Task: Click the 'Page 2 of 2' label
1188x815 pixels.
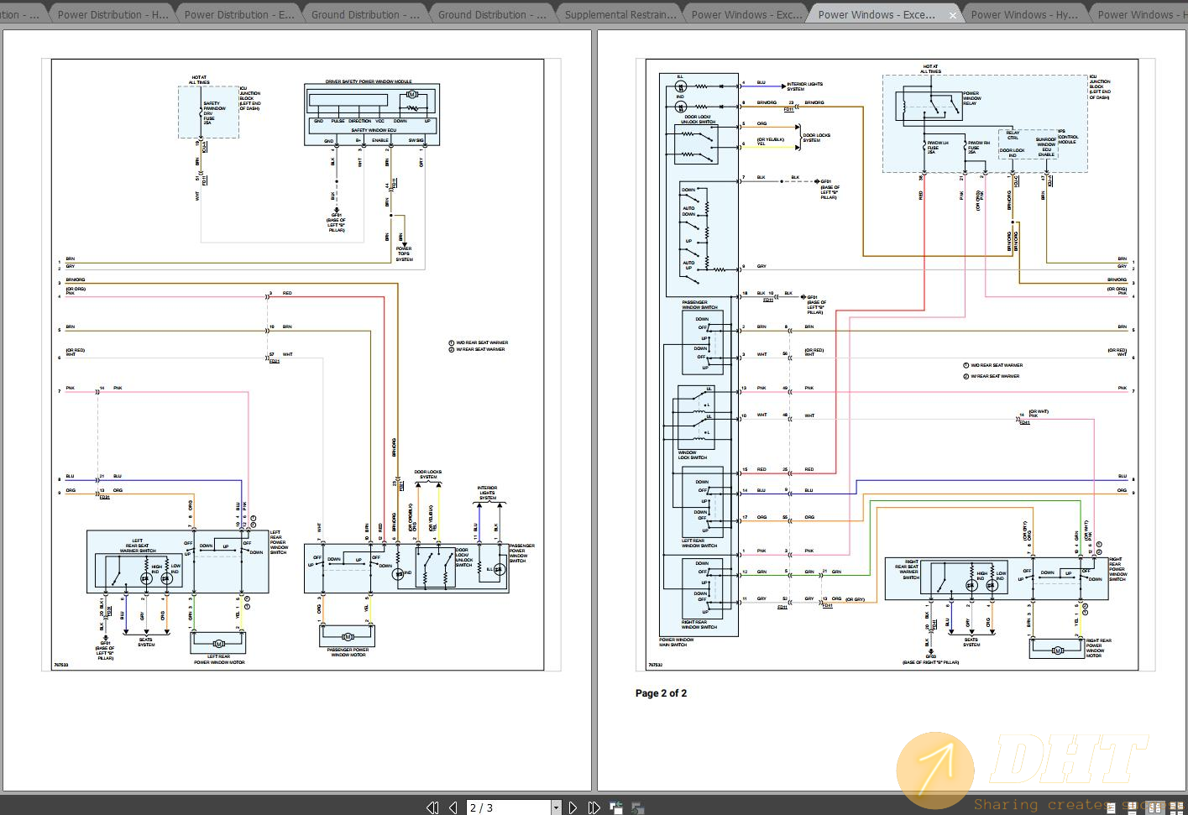Action: pos(661,693)
